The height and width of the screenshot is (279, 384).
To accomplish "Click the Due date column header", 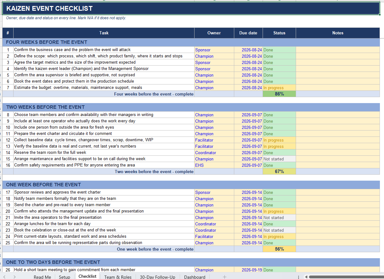I will pos(248,33).
